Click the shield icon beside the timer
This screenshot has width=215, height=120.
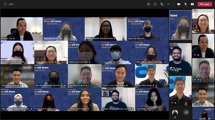click(5, 4)
